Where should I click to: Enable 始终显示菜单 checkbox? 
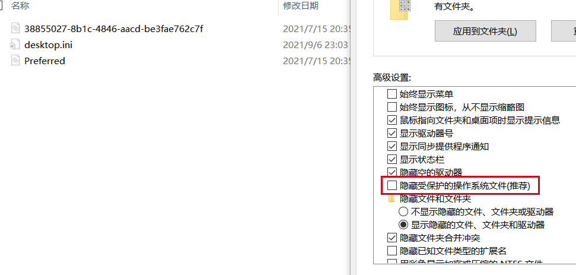pos(392,94)
